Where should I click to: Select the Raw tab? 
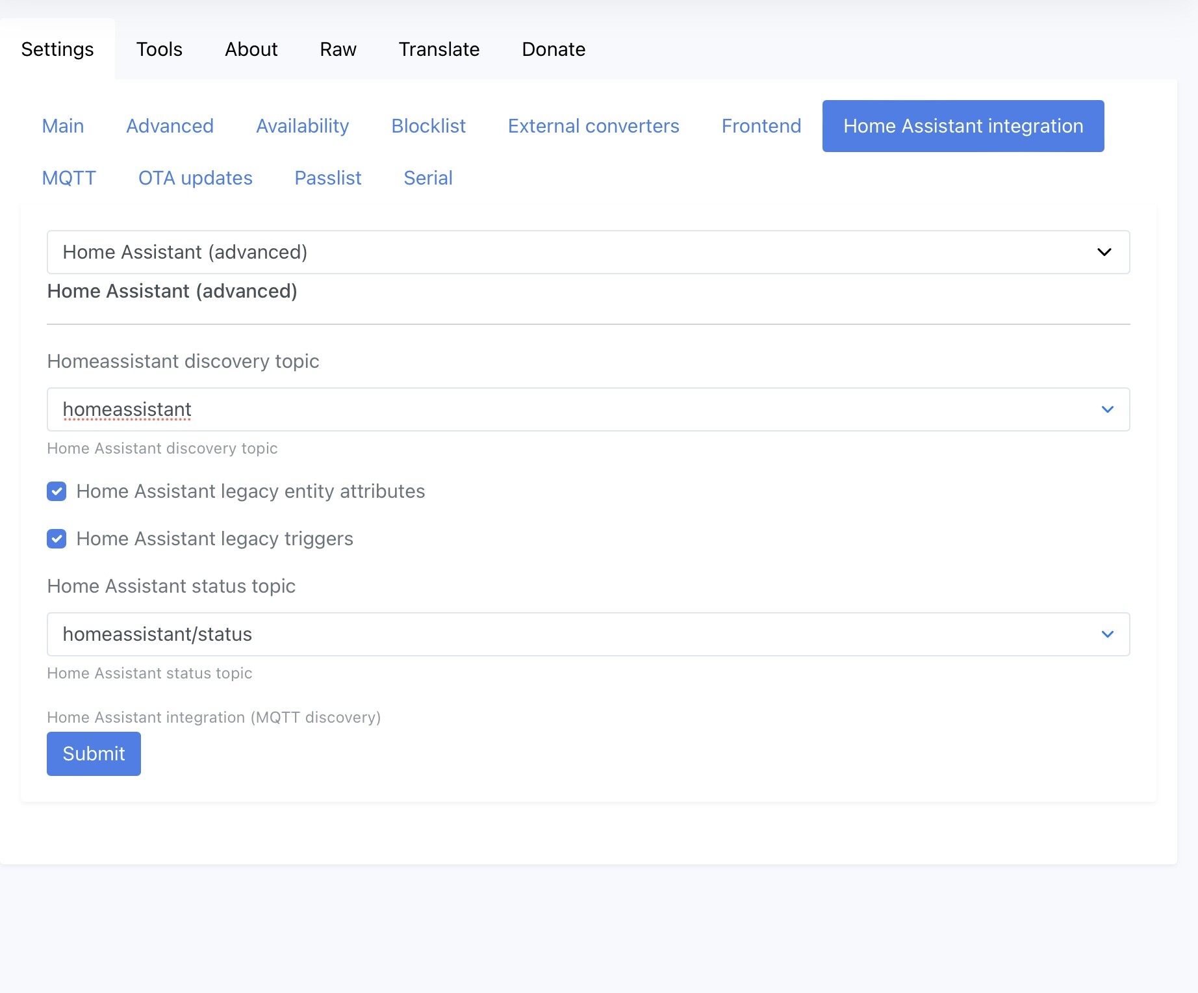coord(337,49)
